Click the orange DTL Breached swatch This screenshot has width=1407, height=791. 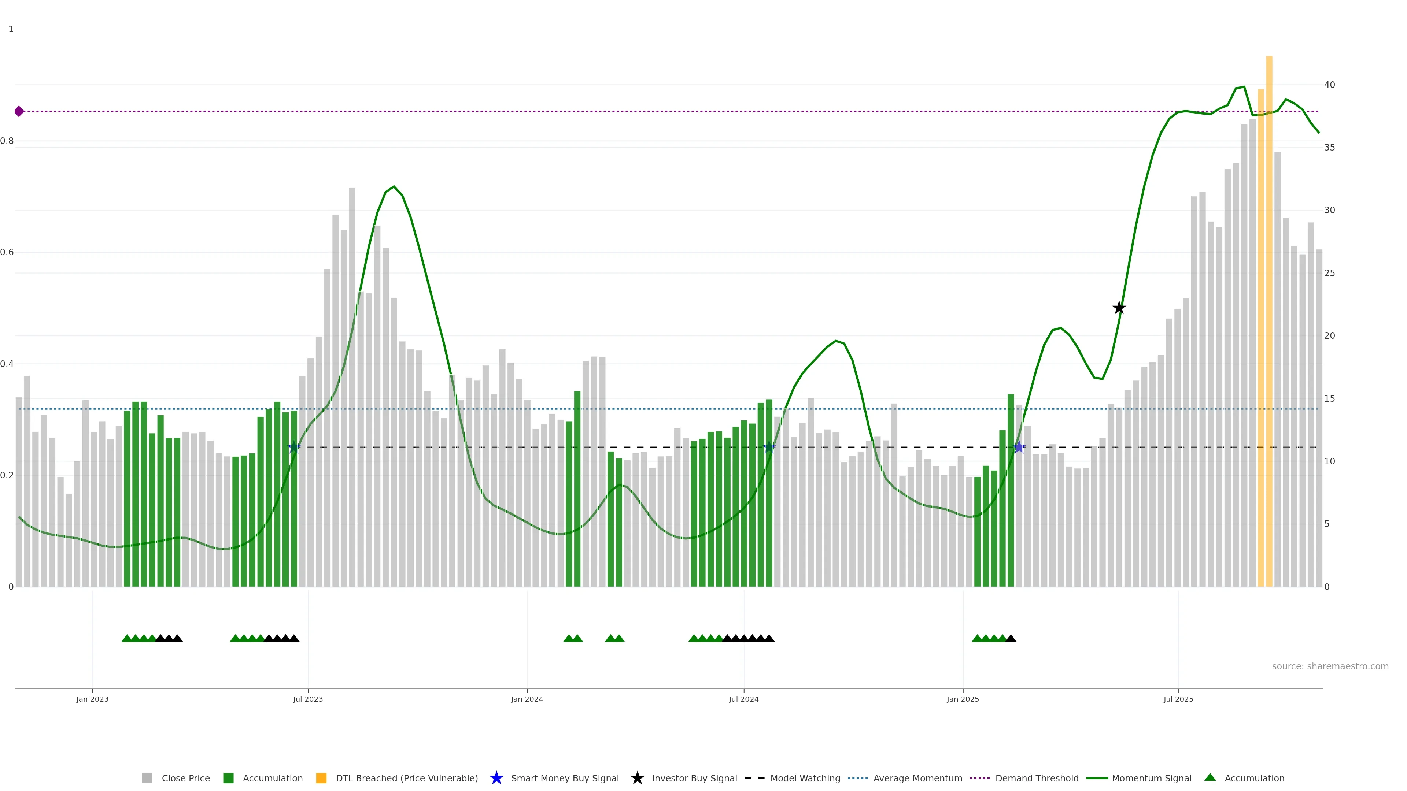click(321, 779)
